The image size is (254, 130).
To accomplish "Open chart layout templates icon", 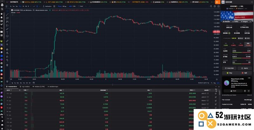I will click(x=54, y=6).
